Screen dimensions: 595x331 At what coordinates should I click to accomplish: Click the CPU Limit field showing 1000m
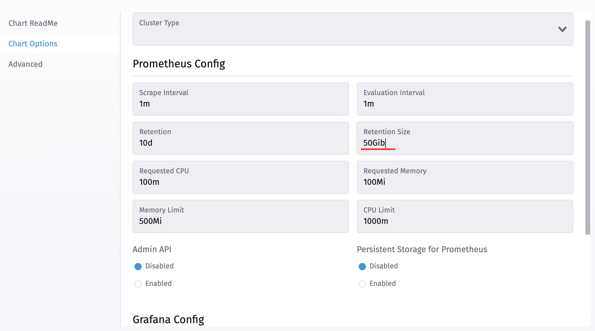pyautogui.click(x=465, y=216)
